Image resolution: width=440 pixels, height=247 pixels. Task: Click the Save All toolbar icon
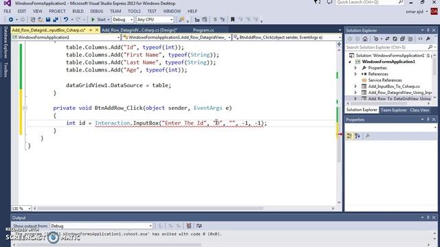pyautogui.click(x=56, y=20)
